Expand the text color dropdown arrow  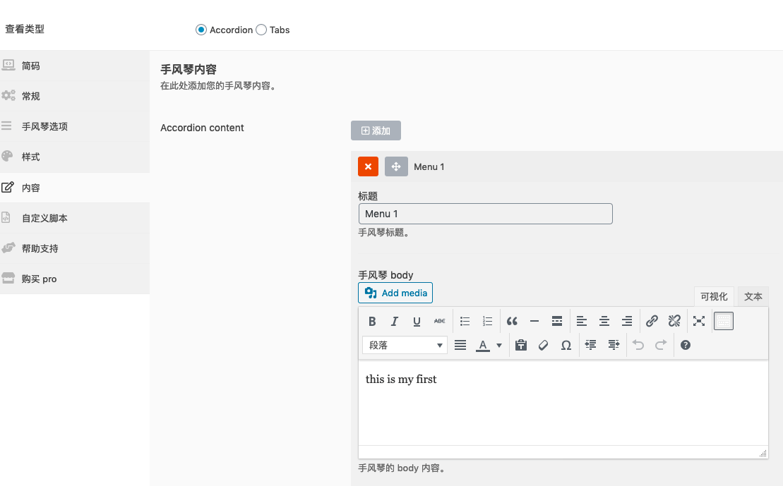click(x=499, y=346)
